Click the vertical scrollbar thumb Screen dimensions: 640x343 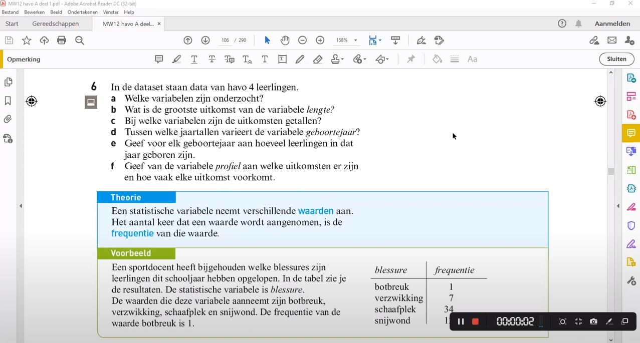tap(611, 171)
